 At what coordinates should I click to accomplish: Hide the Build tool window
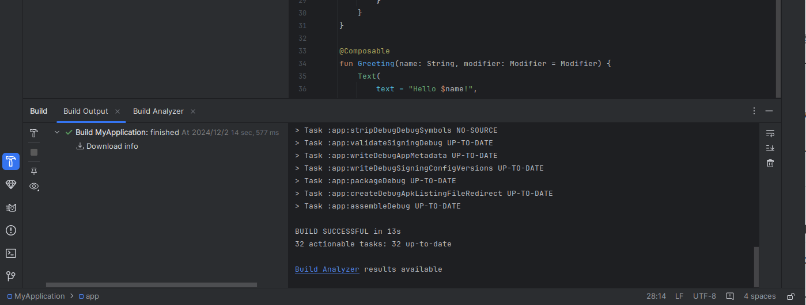[x=769, y=111]
